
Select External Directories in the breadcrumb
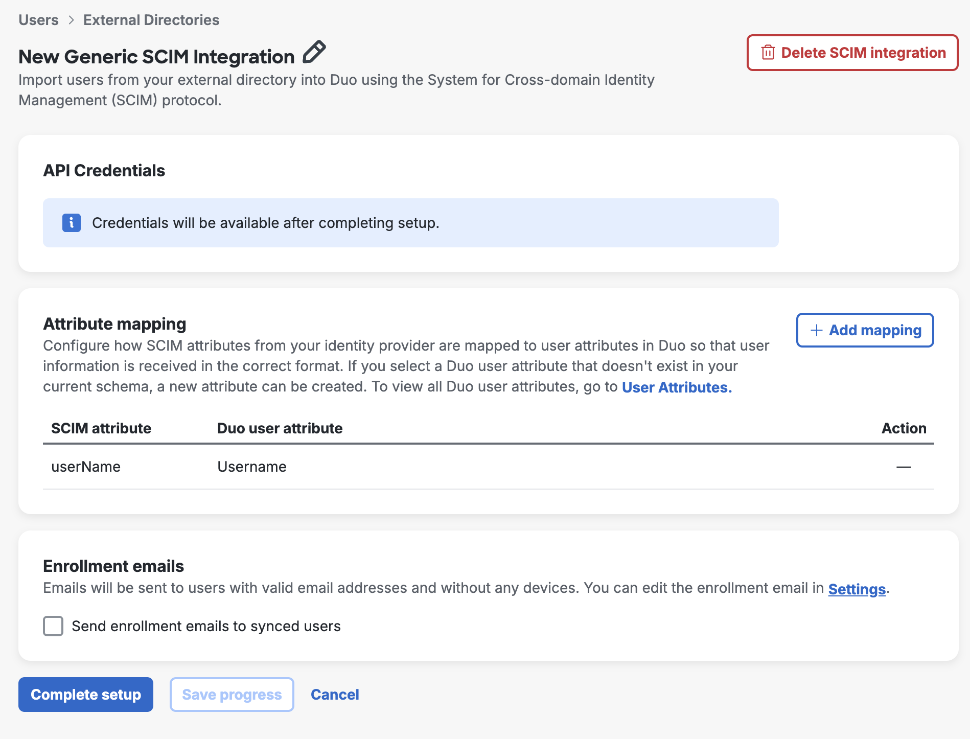(151, 19)
